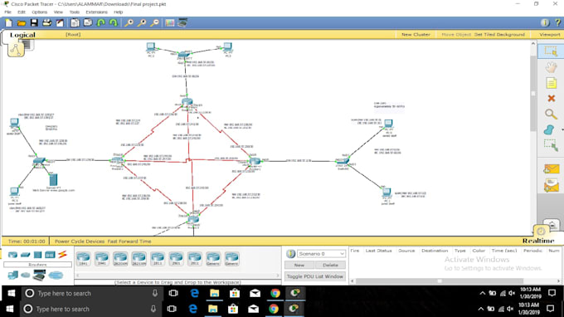Open the Tools menu

point(75,12)
